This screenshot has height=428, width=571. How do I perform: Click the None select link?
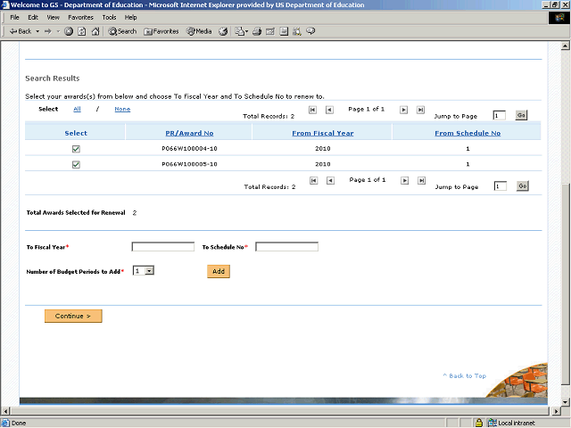coord(122,110)
